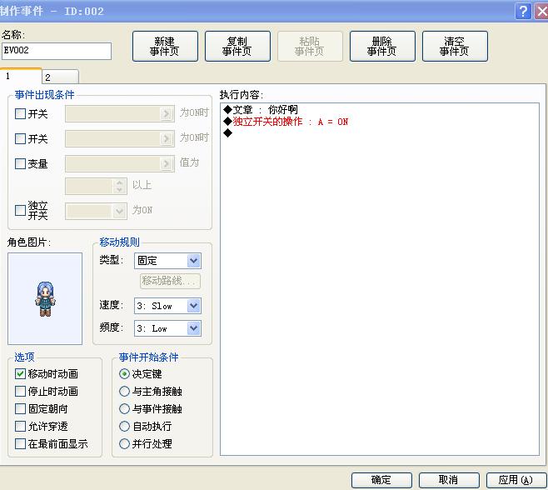
Task: Enable the second 开关 condition checkbox
Action: click(x=20, y=139)
